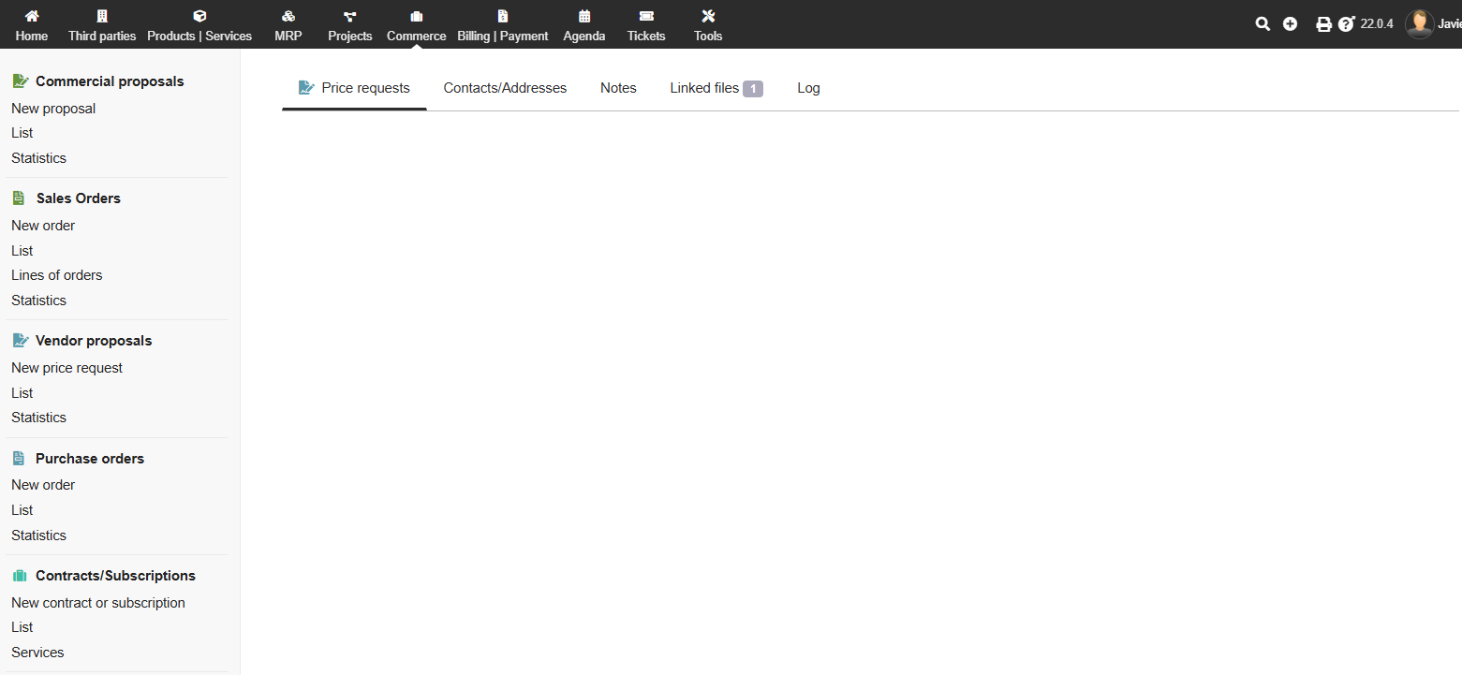Open the Projects module icon
This screenshot has height=675, width=1462.
coord(350,17)
